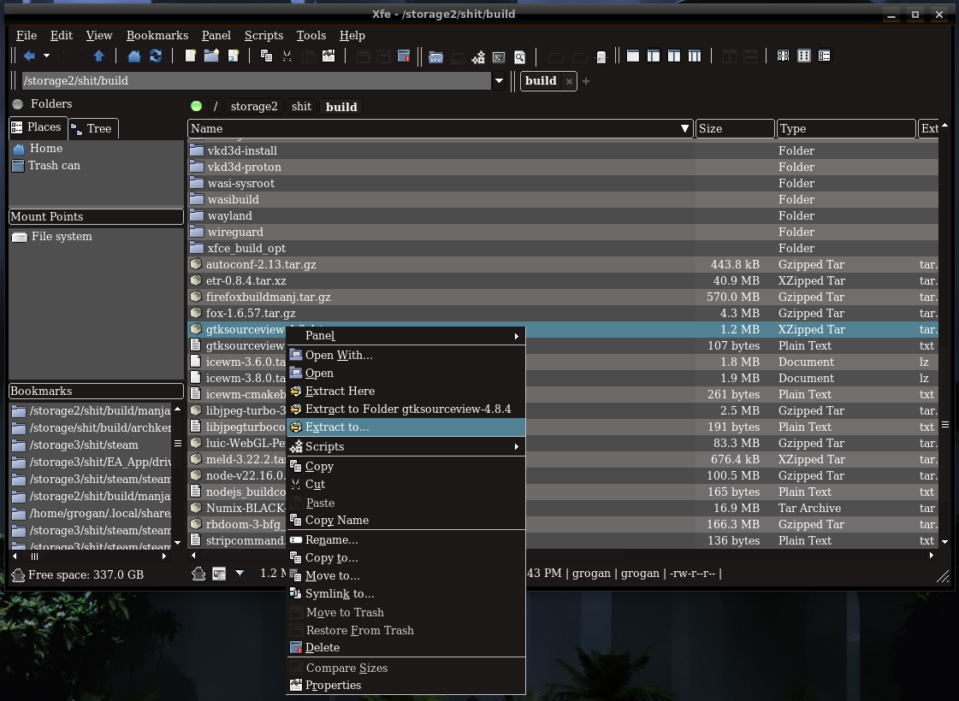This screenshot has width=959, height=701.
Task: Click the storage2 breadcrumb button
Action: point(254,107)
